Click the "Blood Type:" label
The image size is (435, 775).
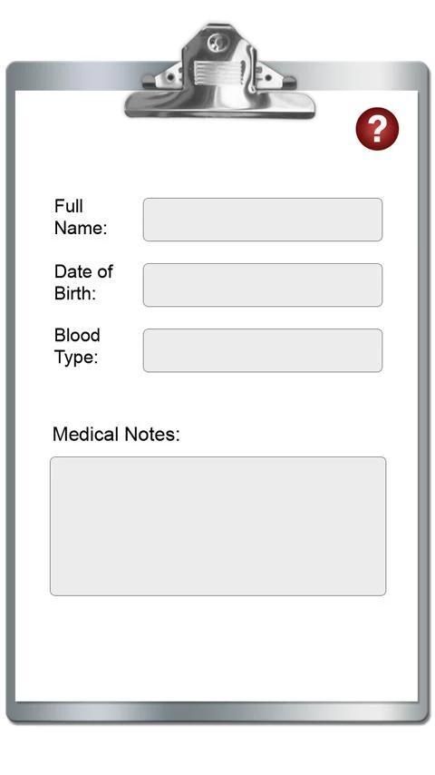click(x=77, y=347)
